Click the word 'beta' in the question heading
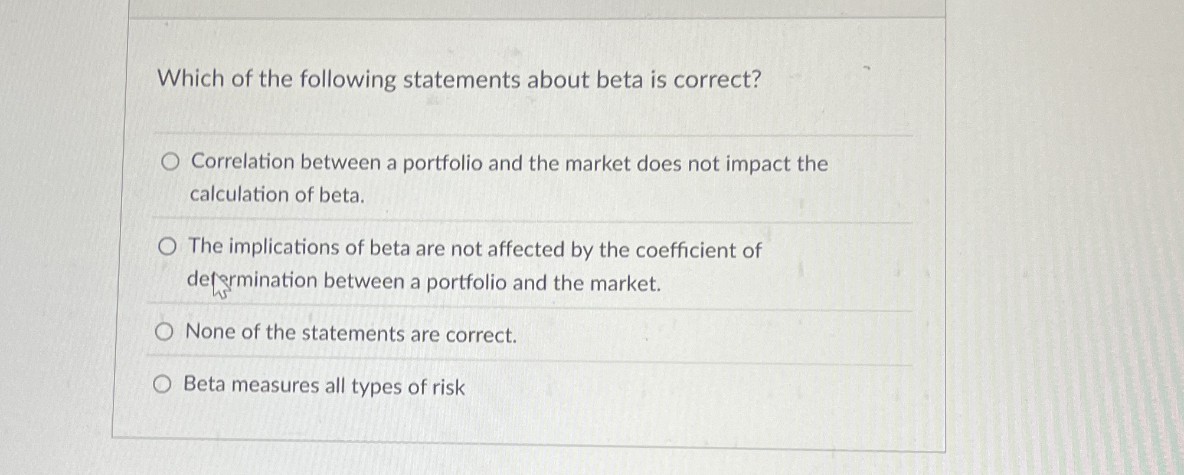 pos(619,81)
